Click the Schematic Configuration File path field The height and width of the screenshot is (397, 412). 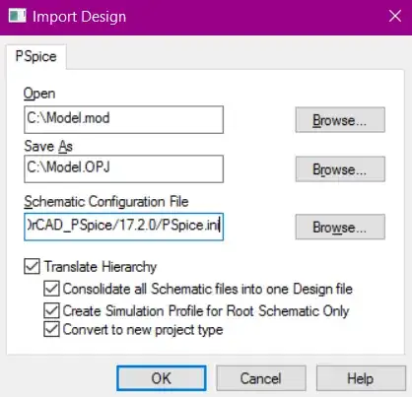coord(123,227)
